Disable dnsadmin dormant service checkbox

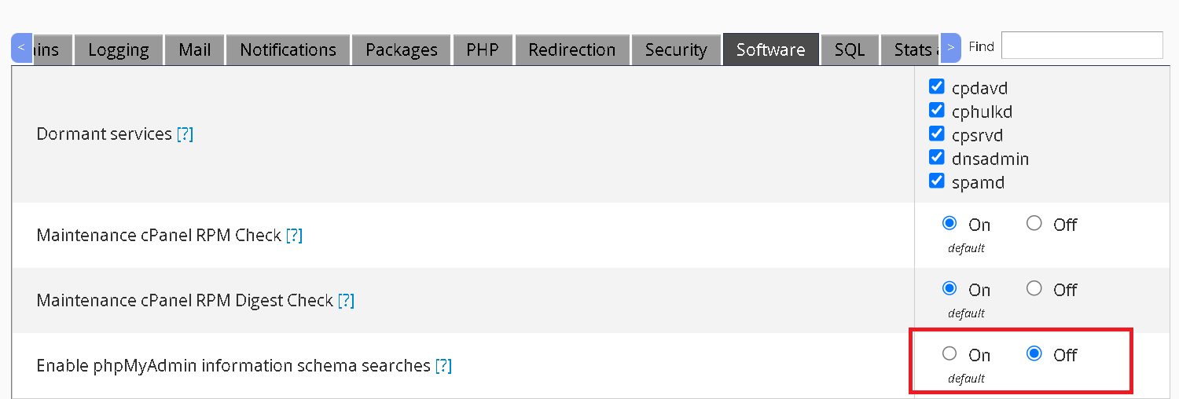point(936,158)
